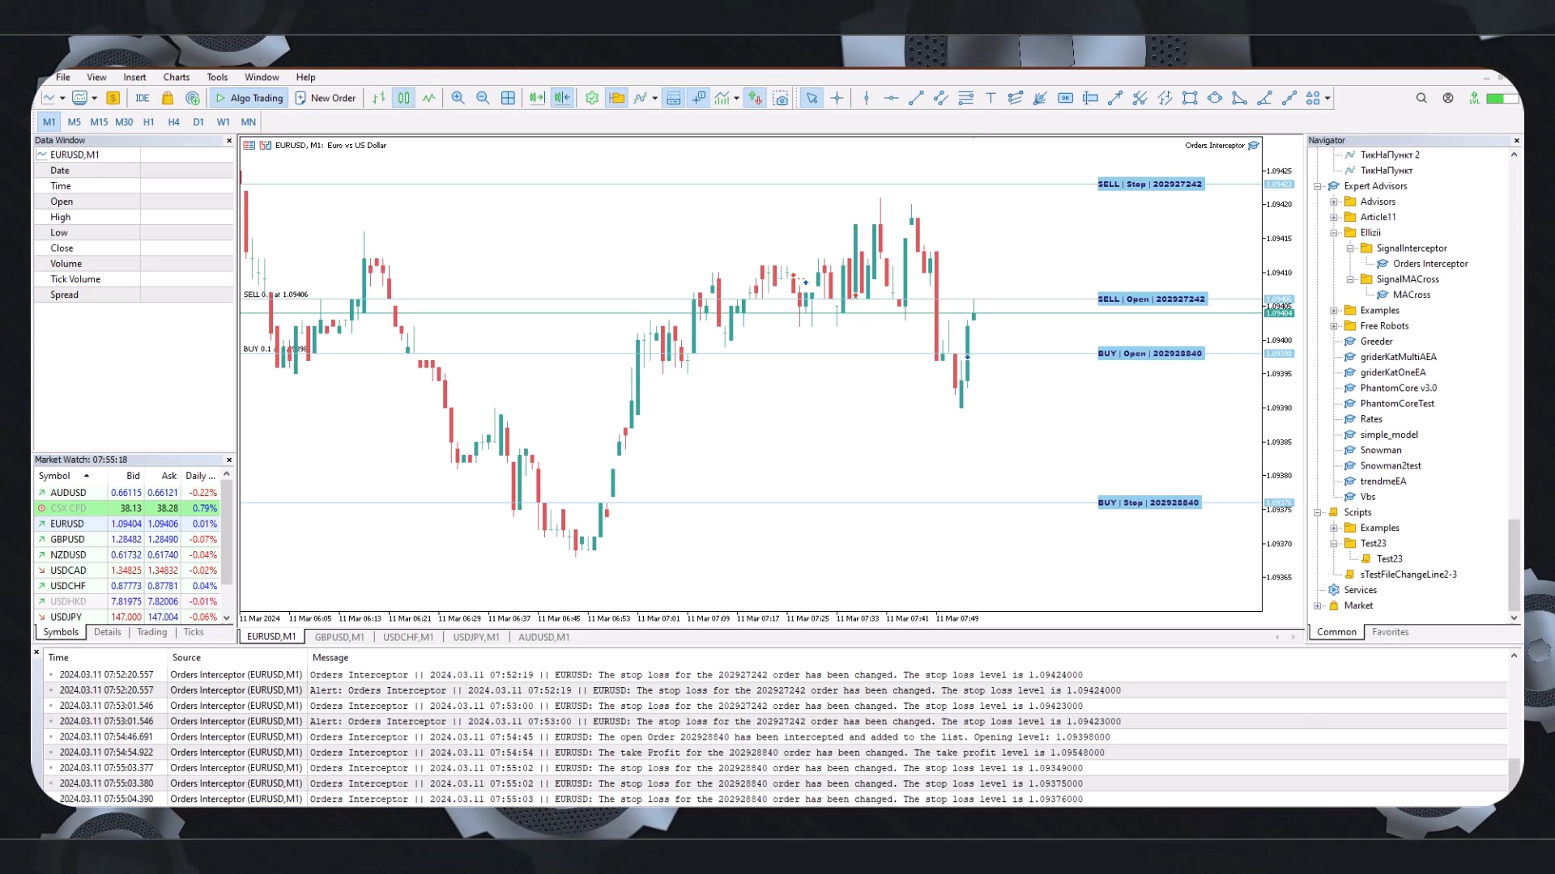1555x874 pixels.
Task: Collapse the Expert Advisors tree node
Action: click(x=1318, y=186)
